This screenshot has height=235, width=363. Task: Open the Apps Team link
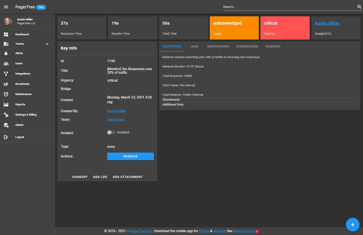(x=116, y=120)
